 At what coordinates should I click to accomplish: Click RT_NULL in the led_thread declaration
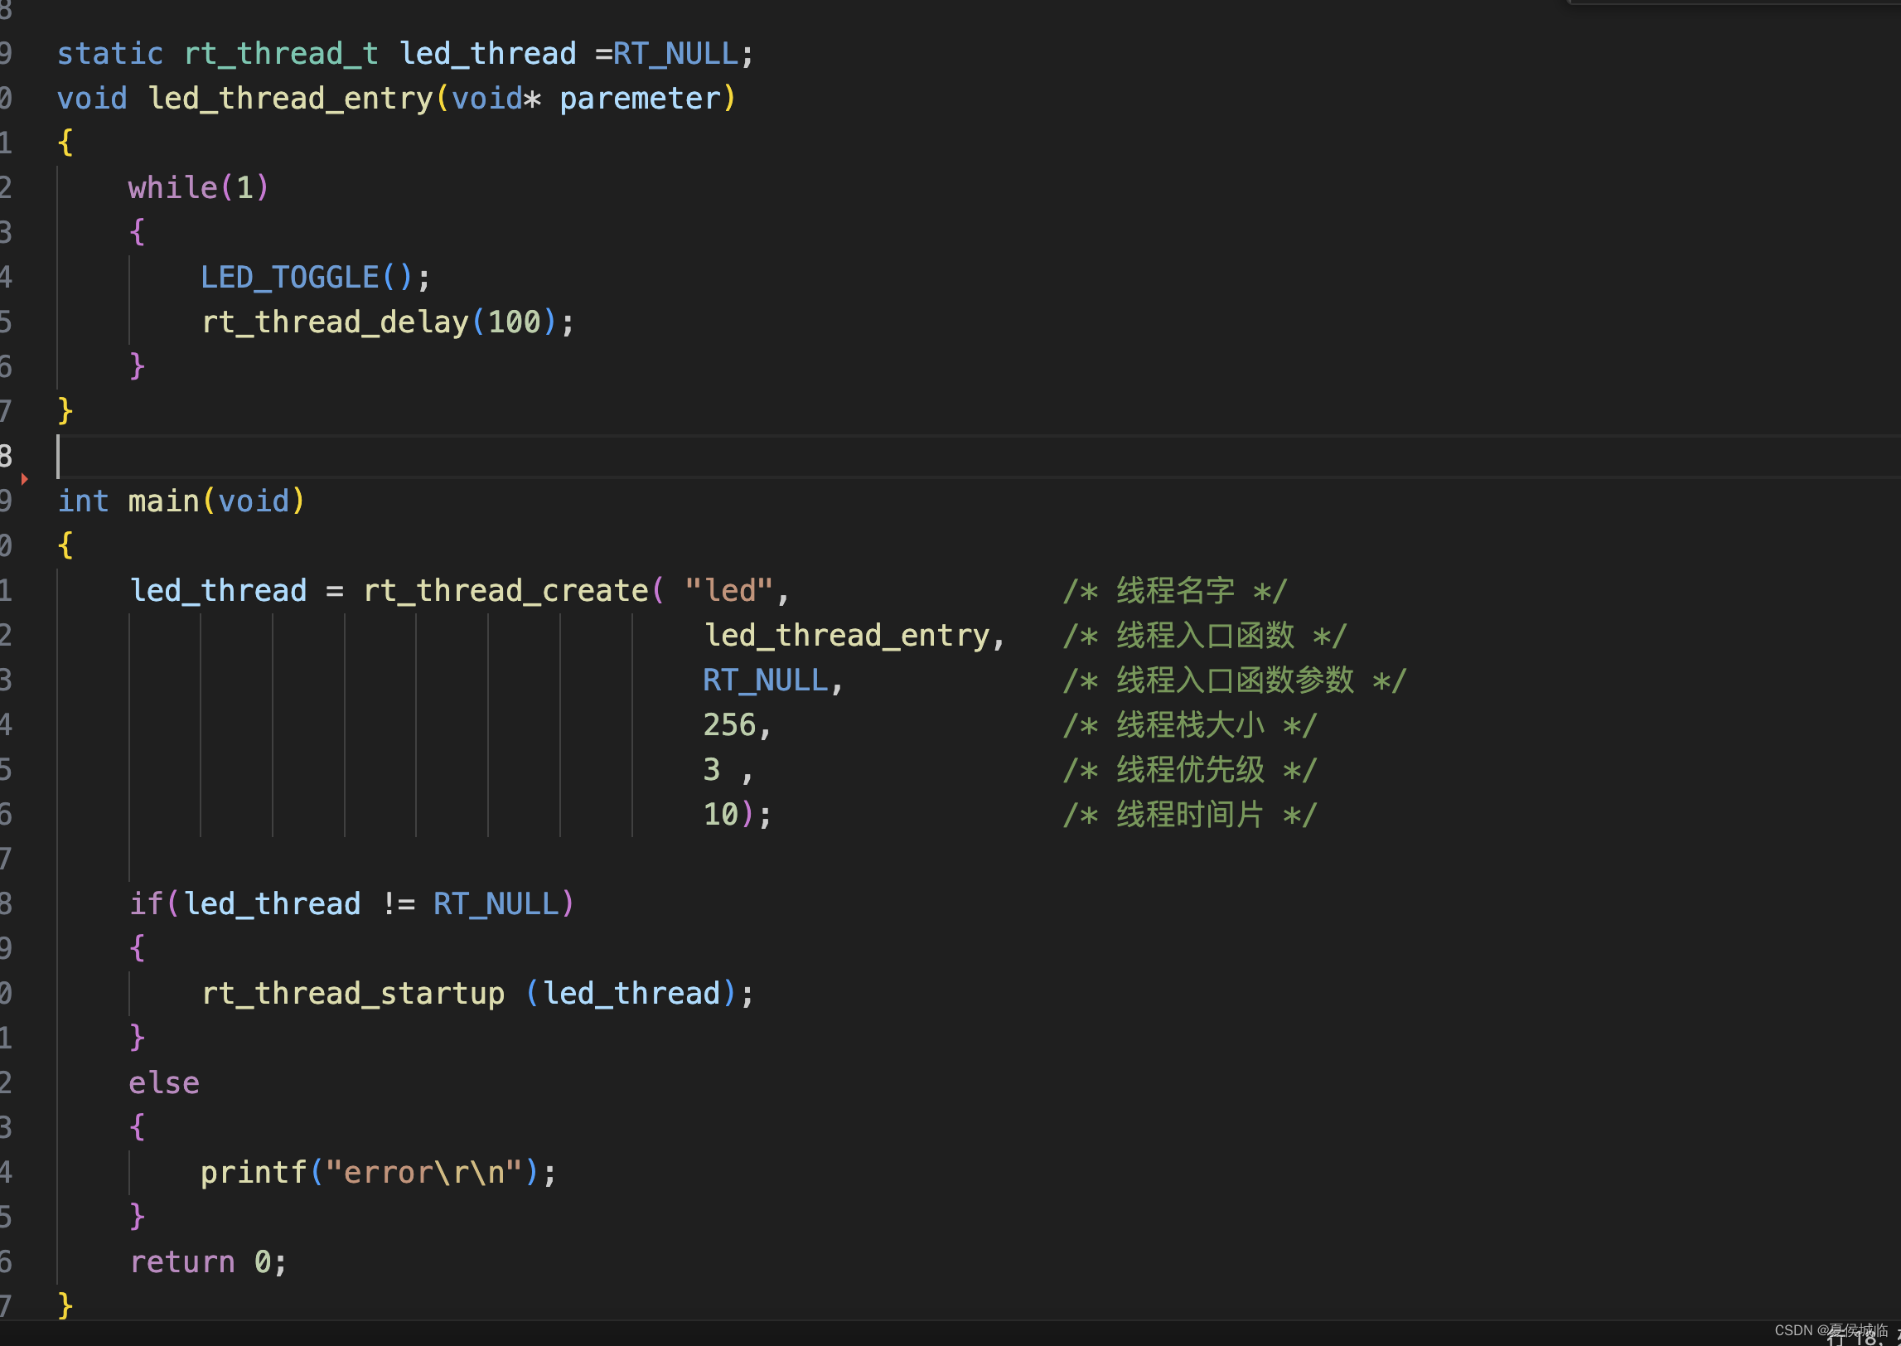click(675, 54)
